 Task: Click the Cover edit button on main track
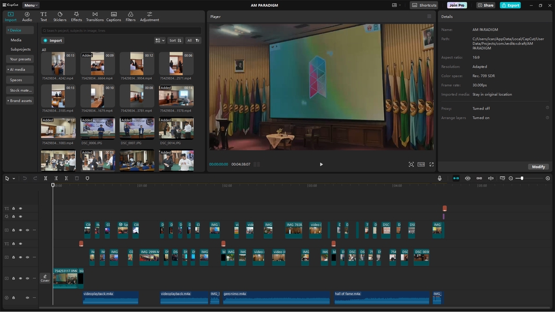(45, 278)
